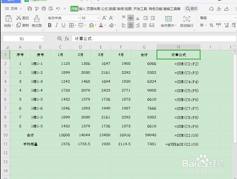Click the Undo arrow icon
This screenshot has height=179, width=237.
[x=58, y=9]
